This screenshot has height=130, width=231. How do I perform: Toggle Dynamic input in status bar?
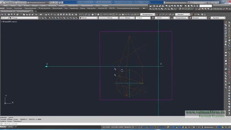pos(144,127)
